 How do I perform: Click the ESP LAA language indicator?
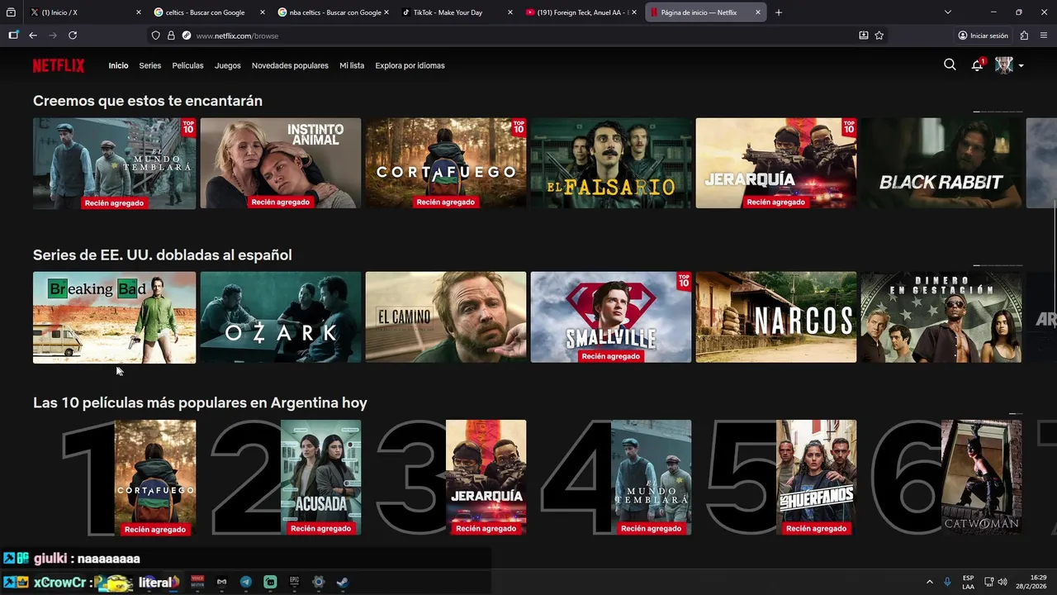968,582
